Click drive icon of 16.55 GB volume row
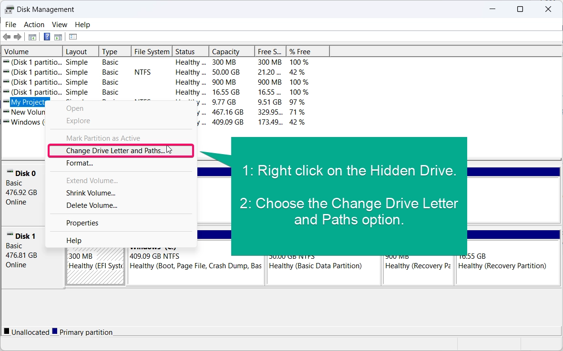This screenshot has width=563, height=351. [6, 92]
